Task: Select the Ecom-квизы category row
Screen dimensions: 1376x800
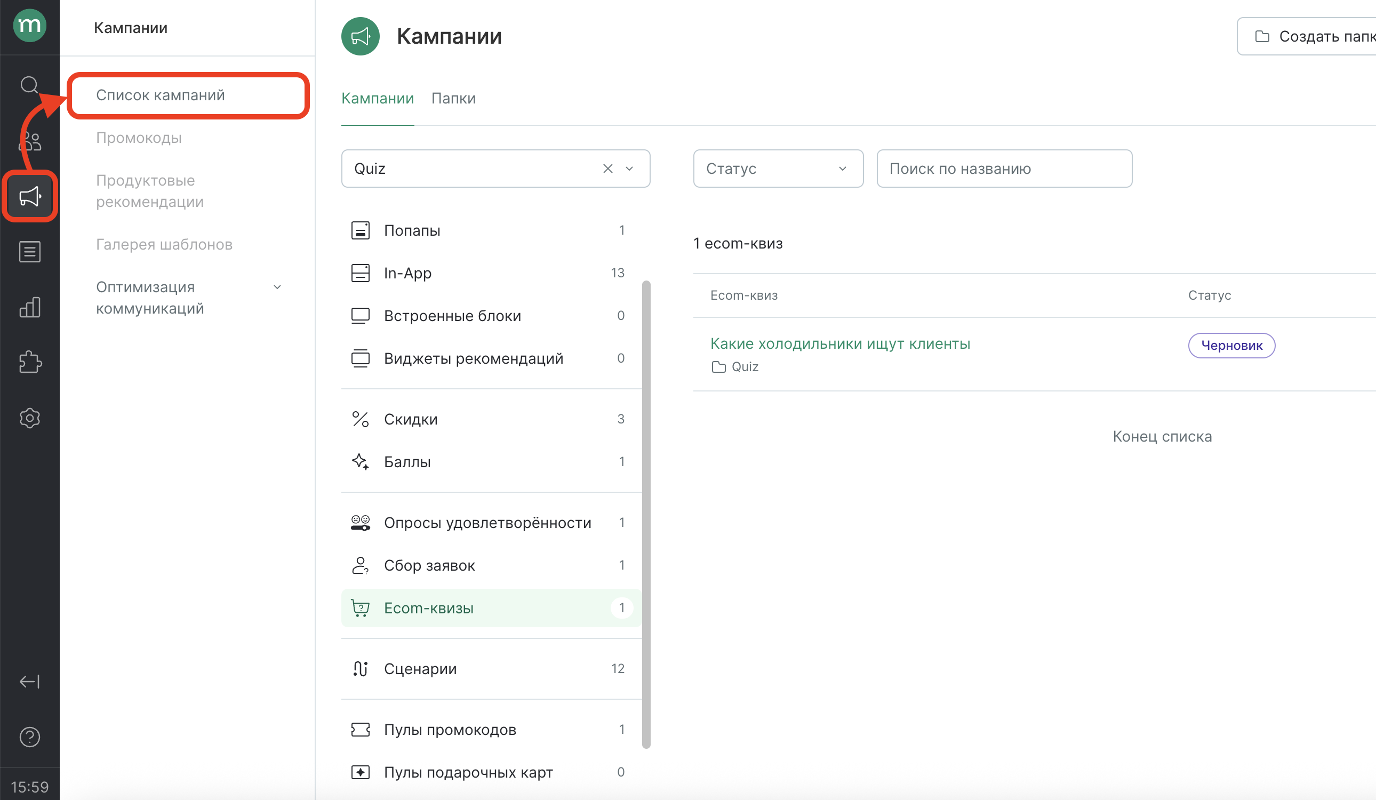Action: coord(491,608)
